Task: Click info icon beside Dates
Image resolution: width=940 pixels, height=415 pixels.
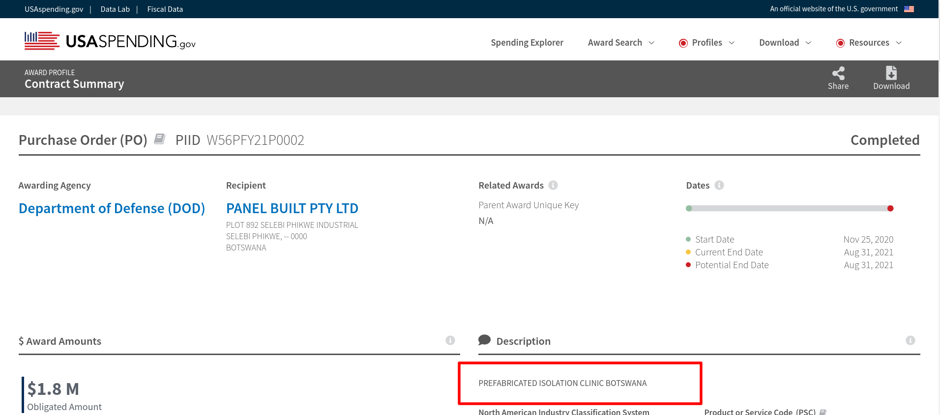Action: click(719, 185)
